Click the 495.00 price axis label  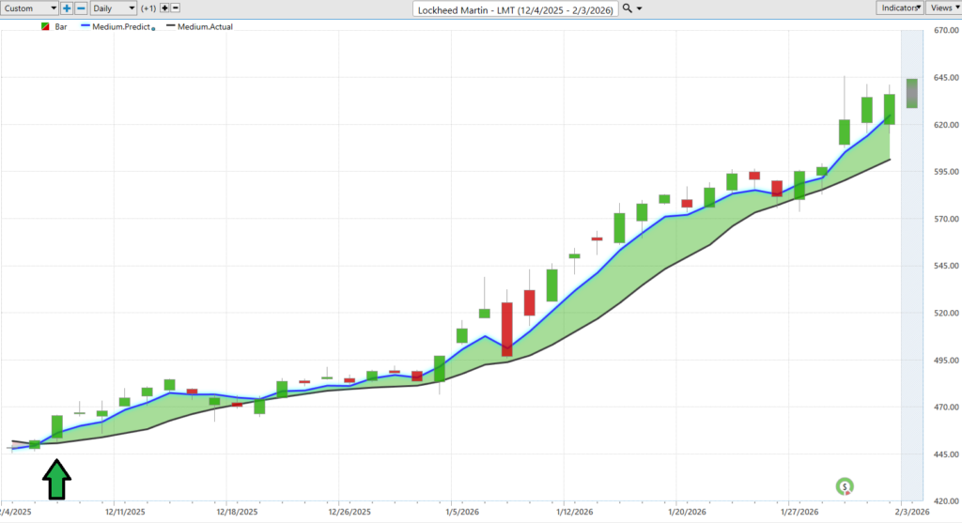click(x=945, y=361)
